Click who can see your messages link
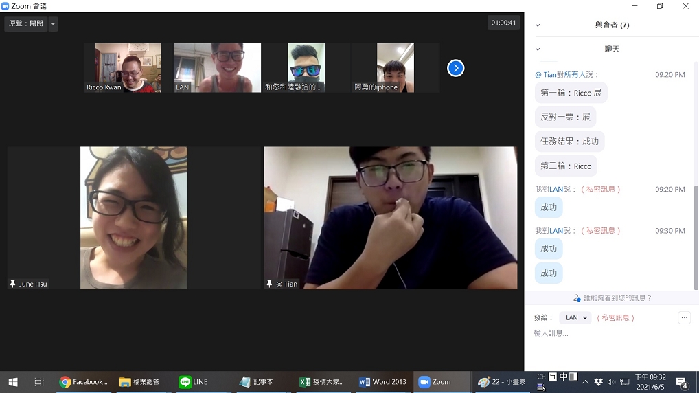 pyautogui.click(x=612, y=298)
